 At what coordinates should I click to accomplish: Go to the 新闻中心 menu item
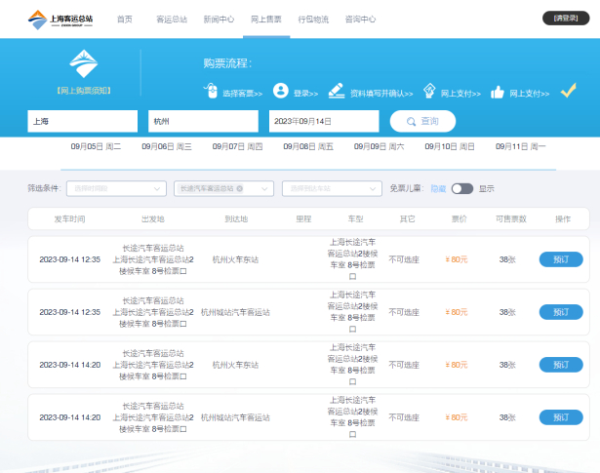[x=219, y=19]
